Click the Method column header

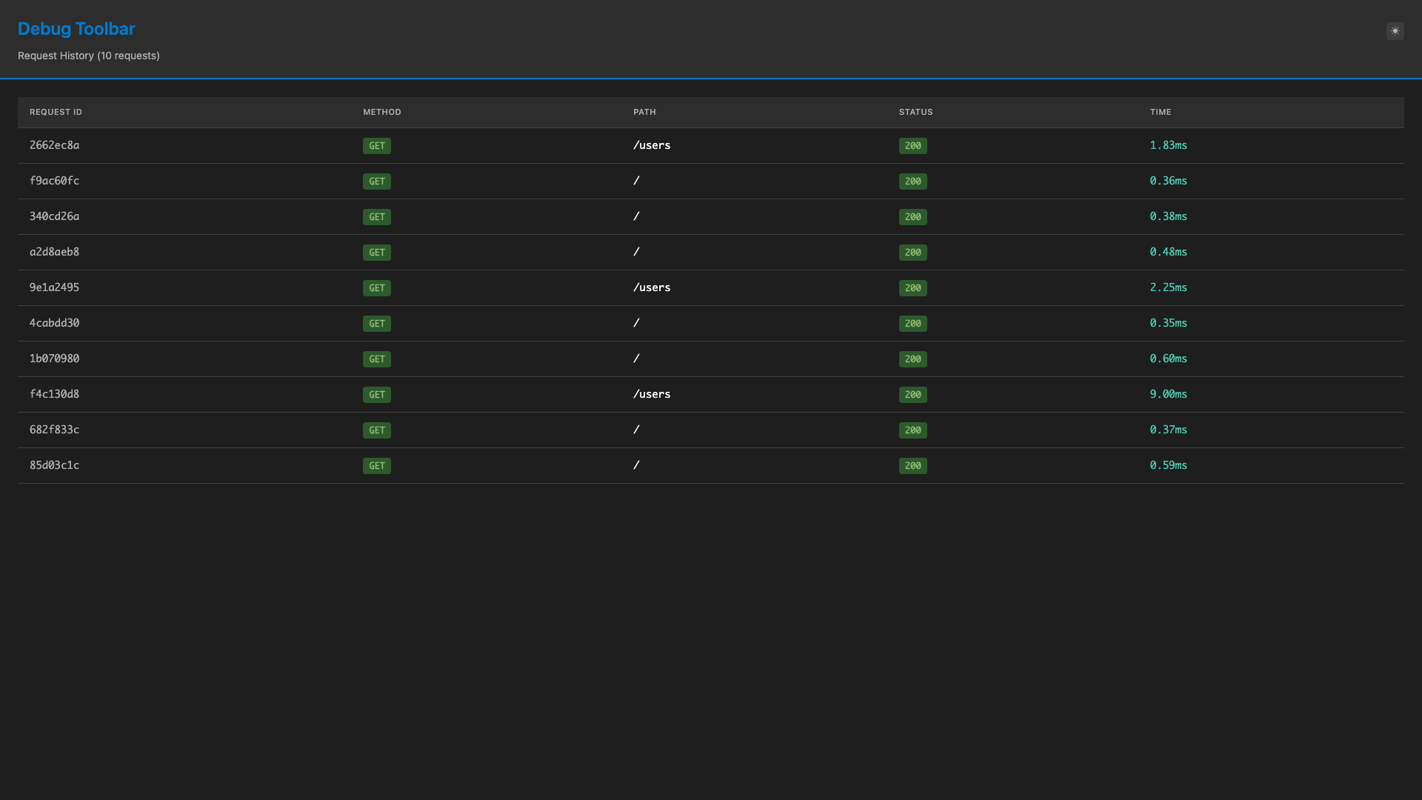point(381,112)
